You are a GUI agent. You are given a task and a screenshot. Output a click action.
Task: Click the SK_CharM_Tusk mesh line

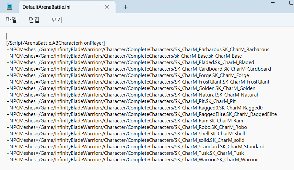(x=125, y=153)
